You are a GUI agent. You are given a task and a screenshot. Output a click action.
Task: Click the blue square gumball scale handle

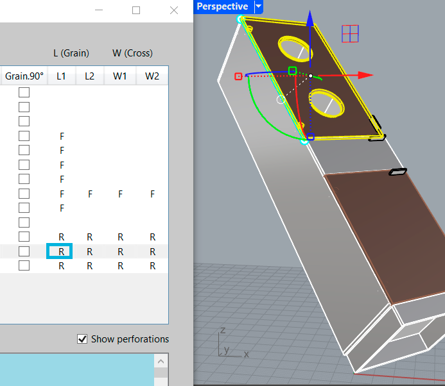coord(311,137)
